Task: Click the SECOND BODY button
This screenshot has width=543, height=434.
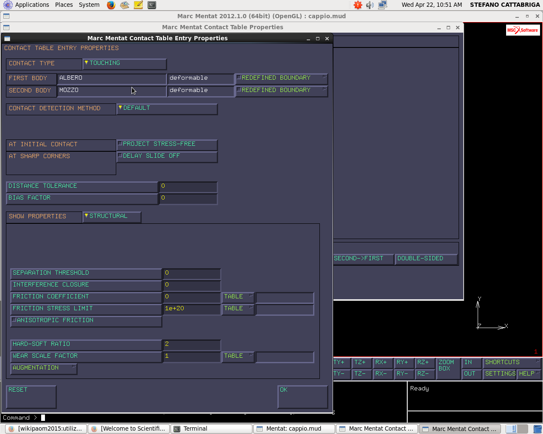Action: (31, 91)
